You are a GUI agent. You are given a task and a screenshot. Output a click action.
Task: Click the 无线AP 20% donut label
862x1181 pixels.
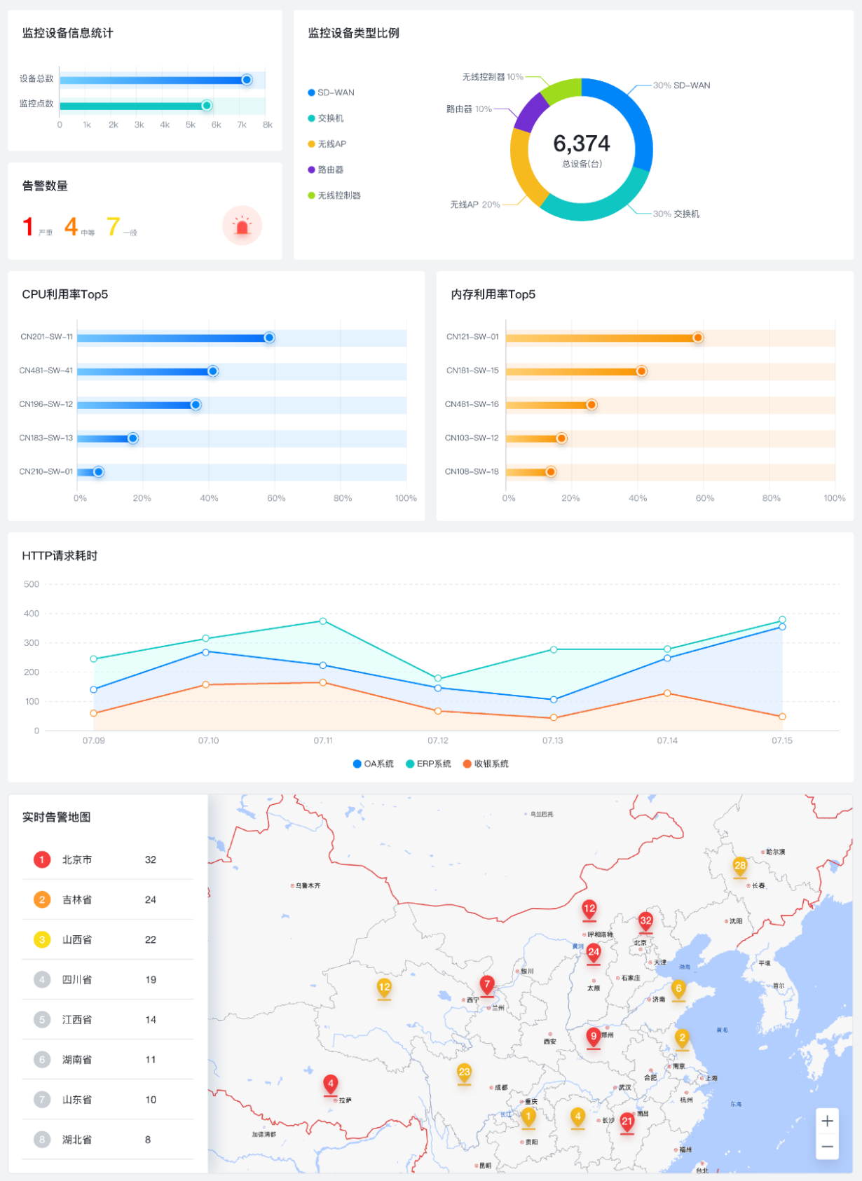(475, 205)
